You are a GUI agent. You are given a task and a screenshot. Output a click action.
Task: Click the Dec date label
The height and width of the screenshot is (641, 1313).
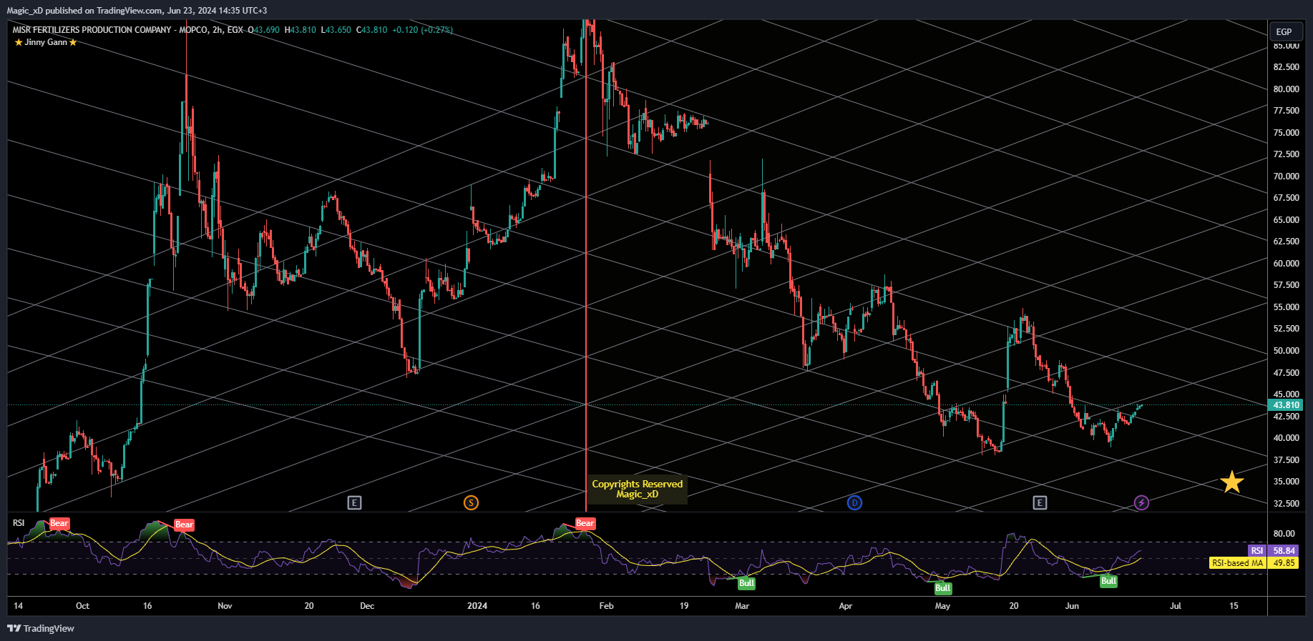367,606
